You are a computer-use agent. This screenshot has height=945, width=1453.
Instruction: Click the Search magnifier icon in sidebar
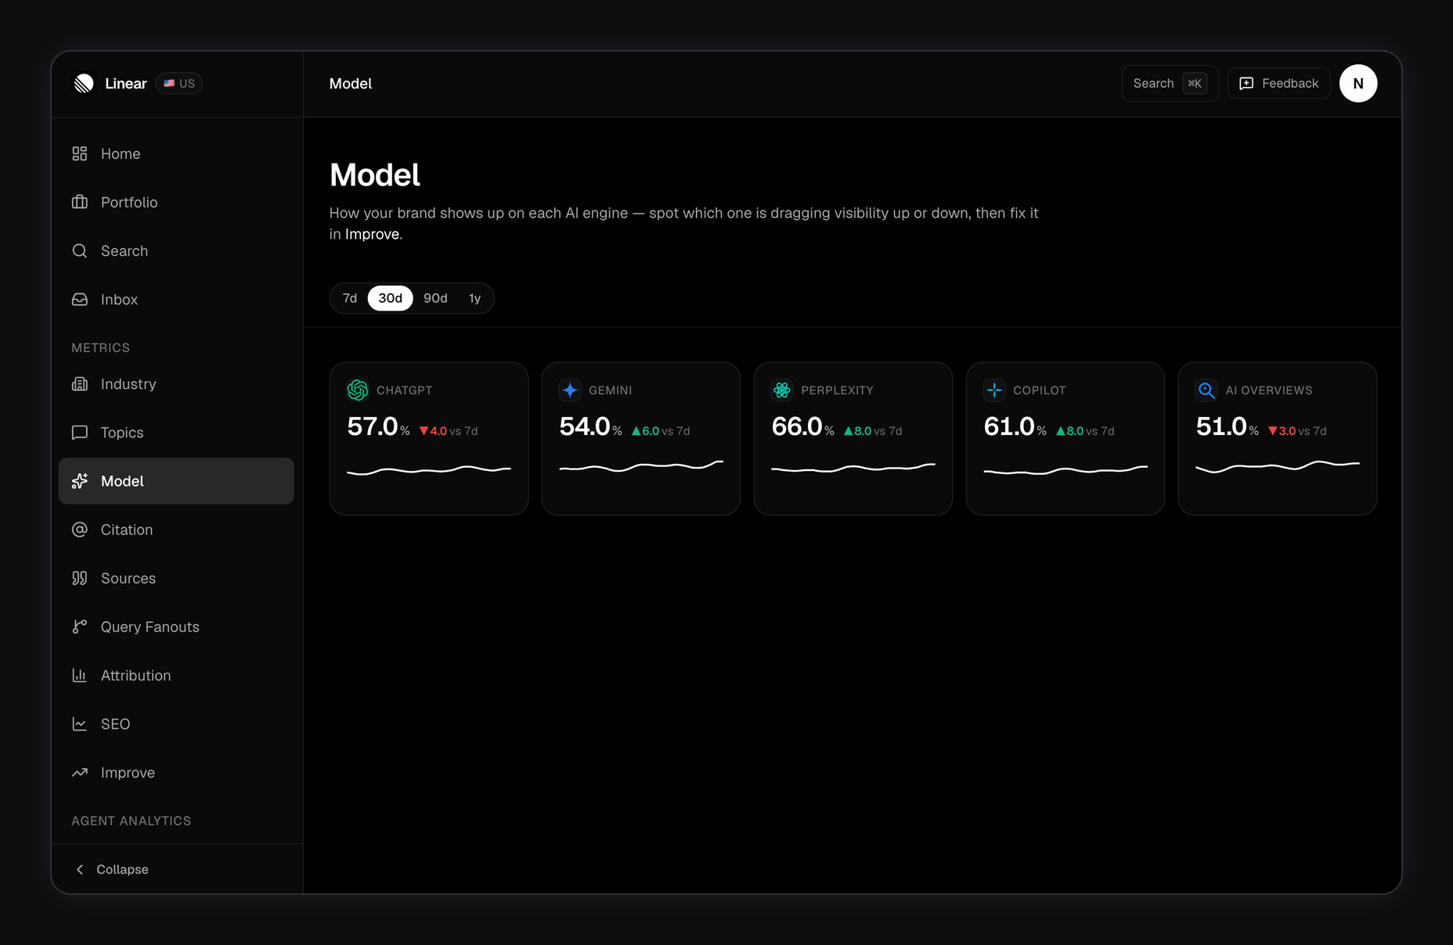(x=80, y=251)
